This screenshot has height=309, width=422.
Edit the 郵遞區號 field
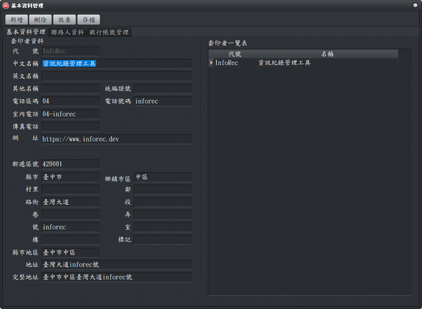70,164
